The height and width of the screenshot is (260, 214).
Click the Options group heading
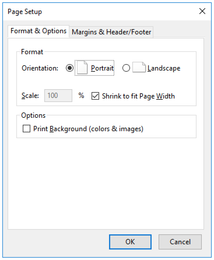tap(33, 115)
